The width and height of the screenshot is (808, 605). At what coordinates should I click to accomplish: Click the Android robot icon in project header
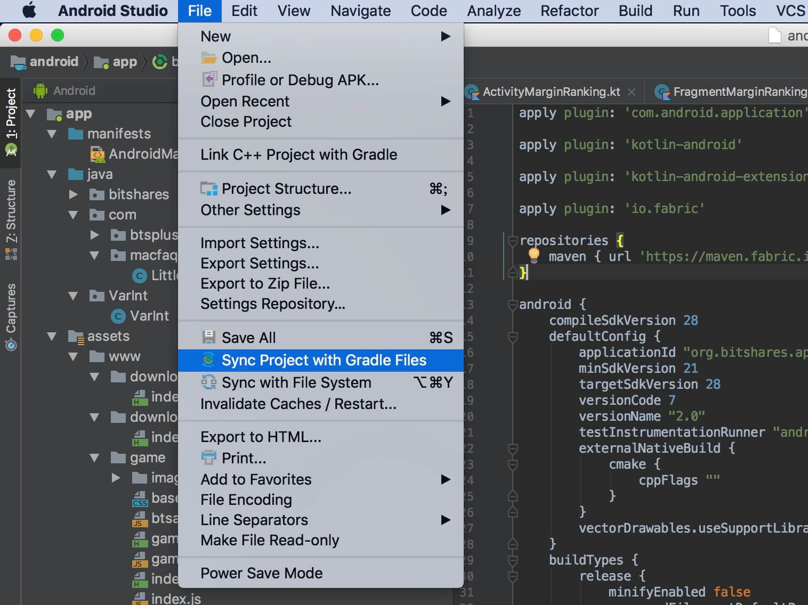click(x=41, y=91)
